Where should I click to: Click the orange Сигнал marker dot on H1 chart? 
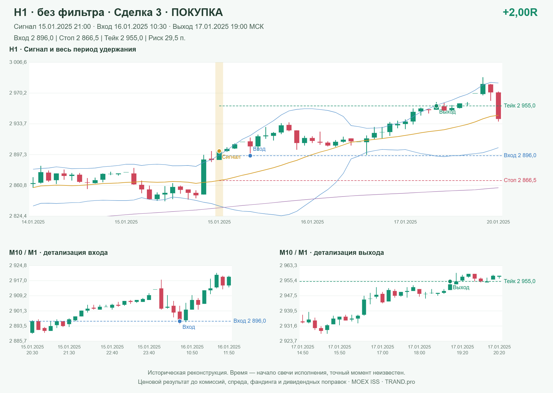click(x=219, y=151)
